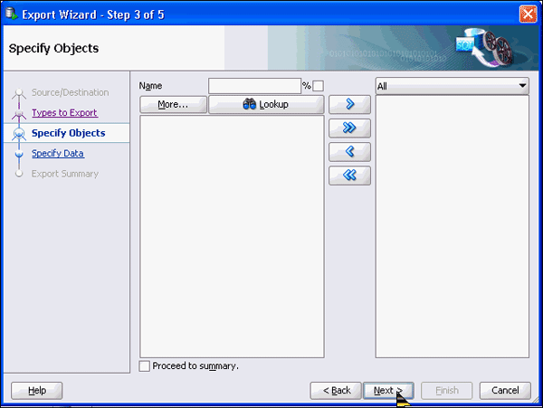The width and height of the screenshot is (543, 408).
Task: Remove all objects with double left arrow
Action: (x=349, y=176)
